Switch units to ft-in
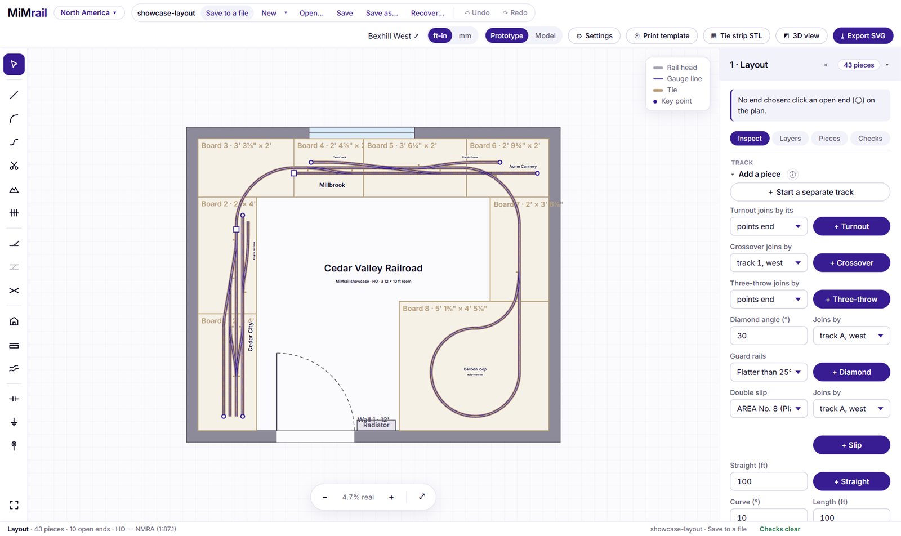This screenshot has width=901, height=536. pyautogui.click(x=440, y=35)
